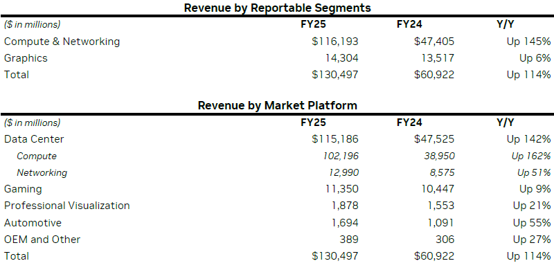Select the 1,091 Automotive FY24 value

tap(440, 223)
